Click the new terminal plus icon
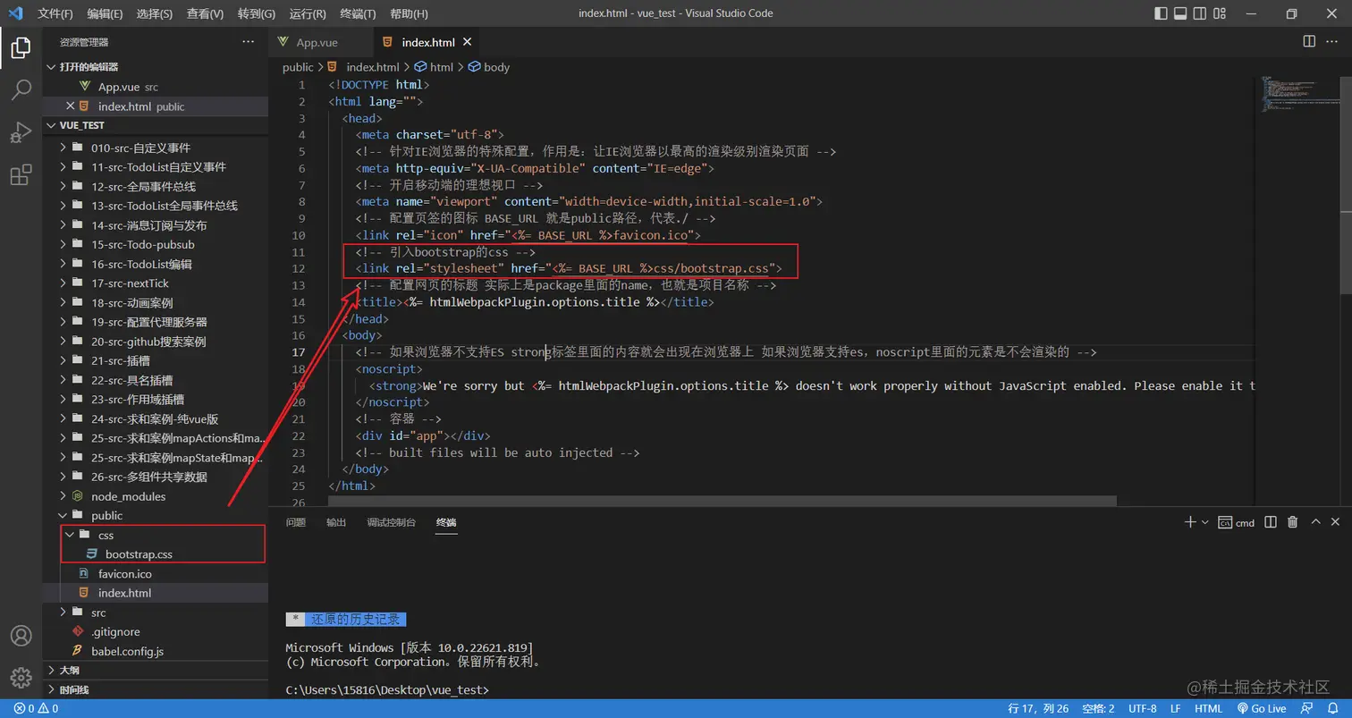The height and width of the screenshot is (718, 1352). point(1190,522)
